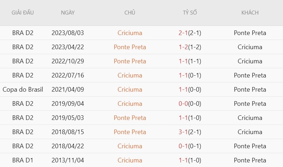Open score 3-1(2-1) from 2018/08/15 match
Image resolution: width=283 pixels, height=167 pixels.
pyautogui.click(x=190, y=132)
